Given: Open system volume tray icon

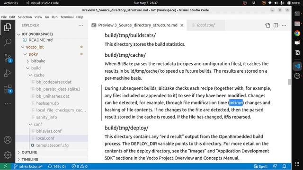Looking at the screenshot, I should coord(276,3).
